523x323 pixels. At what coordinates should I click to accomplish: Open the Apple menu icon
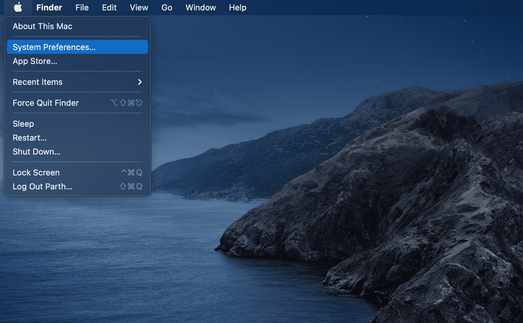tap(18, 8)
